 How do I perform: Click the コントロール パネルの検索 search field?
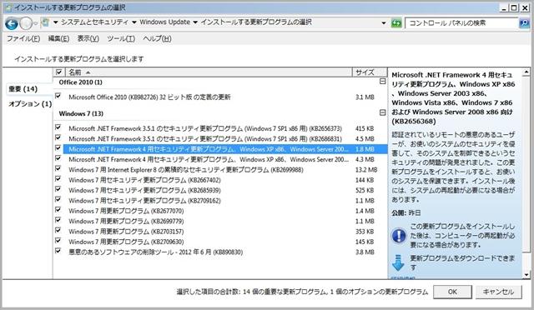tap(461, 23)
